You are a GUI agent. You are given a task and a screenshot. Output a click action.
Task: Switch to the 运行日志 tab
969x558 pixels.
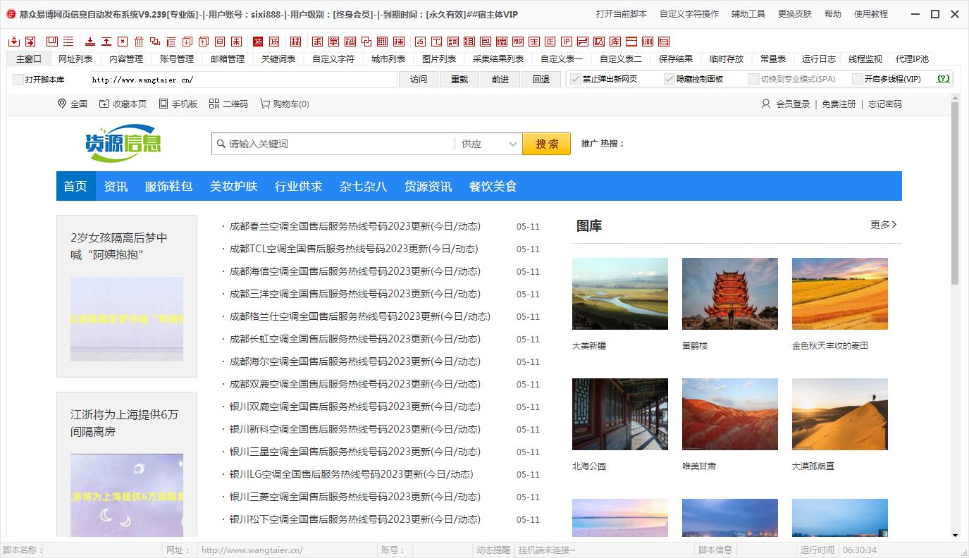coord(819,58)
